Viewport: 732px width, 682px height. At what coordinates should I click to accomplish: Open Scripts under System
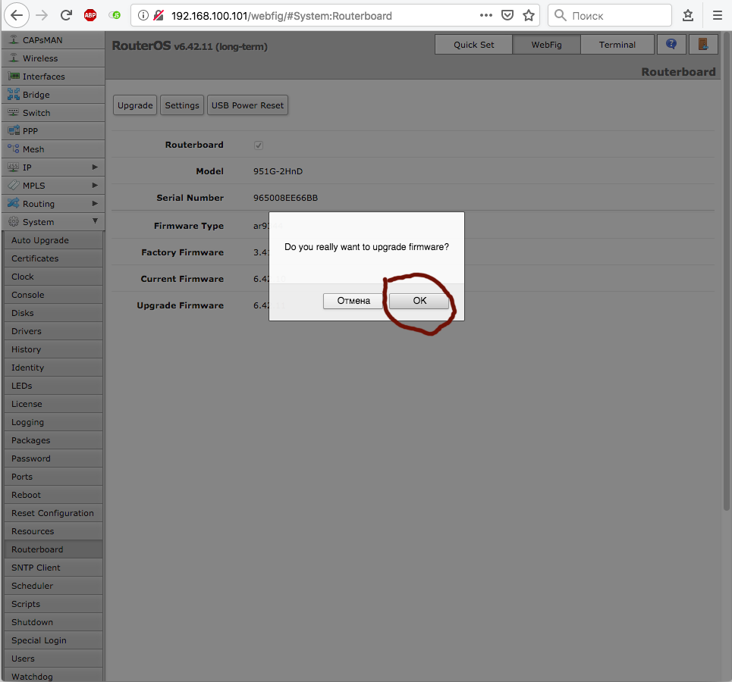[53, 604]
